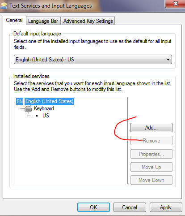Select the General tab
185x216 pixels.
pyautogui.click(x=14, y=20)
